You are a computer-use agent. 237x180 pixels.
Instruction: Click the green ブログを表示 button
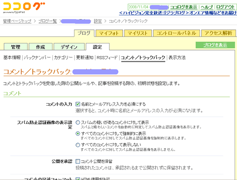(215, 45)
